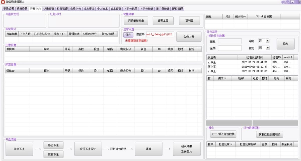Viewport: 301px width, 161px height.
Task: Click the 恢复下注 button
Action: coord(53,154)
